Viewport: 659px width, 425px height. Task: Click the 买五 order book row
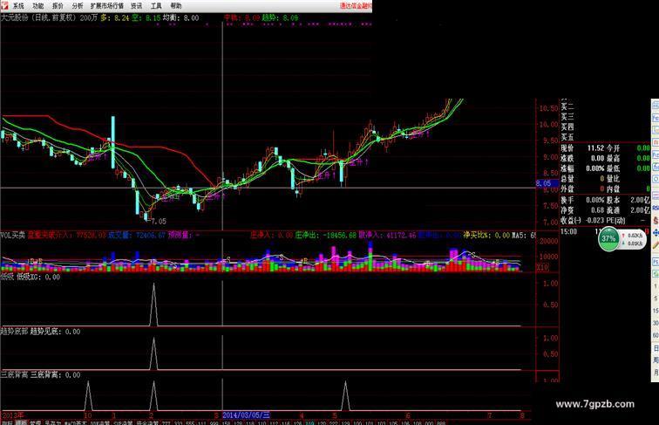tap(567, 137)
